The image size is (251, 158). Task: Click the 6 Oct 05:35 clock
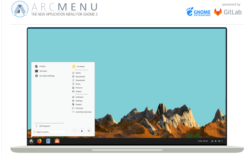(x=203, y=141)
